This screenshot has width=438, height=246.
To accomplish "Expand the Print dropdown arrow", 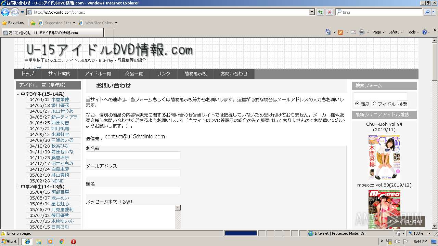I will [x=368, y=32].
